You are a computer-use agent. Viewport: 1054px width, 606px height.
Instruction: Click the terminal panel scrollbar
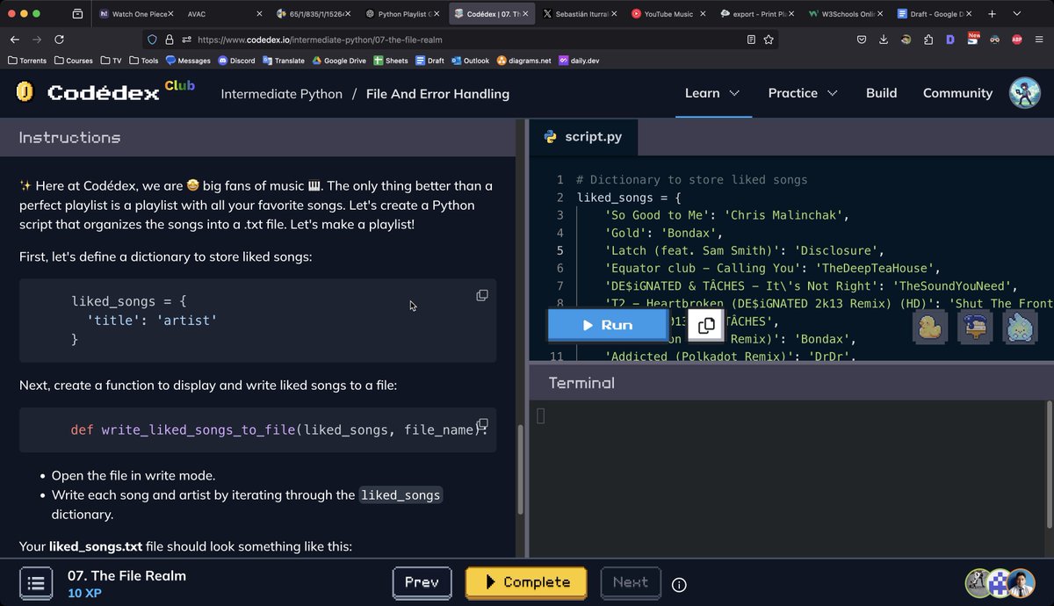1049,463
